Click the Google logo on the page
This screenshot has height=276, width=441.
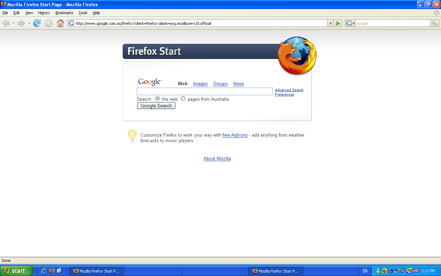[x=150, y=82]
